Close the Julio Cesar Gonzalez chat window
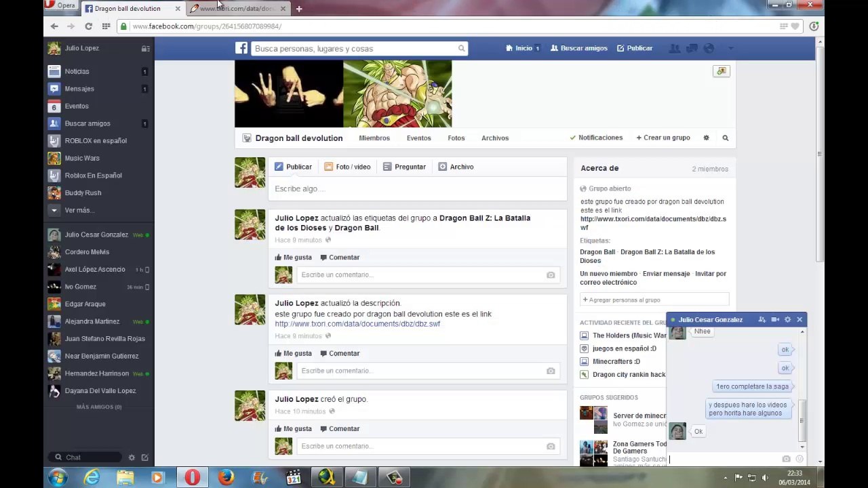The height and width of the screenshot is (488, 868). tap(800, 319)
